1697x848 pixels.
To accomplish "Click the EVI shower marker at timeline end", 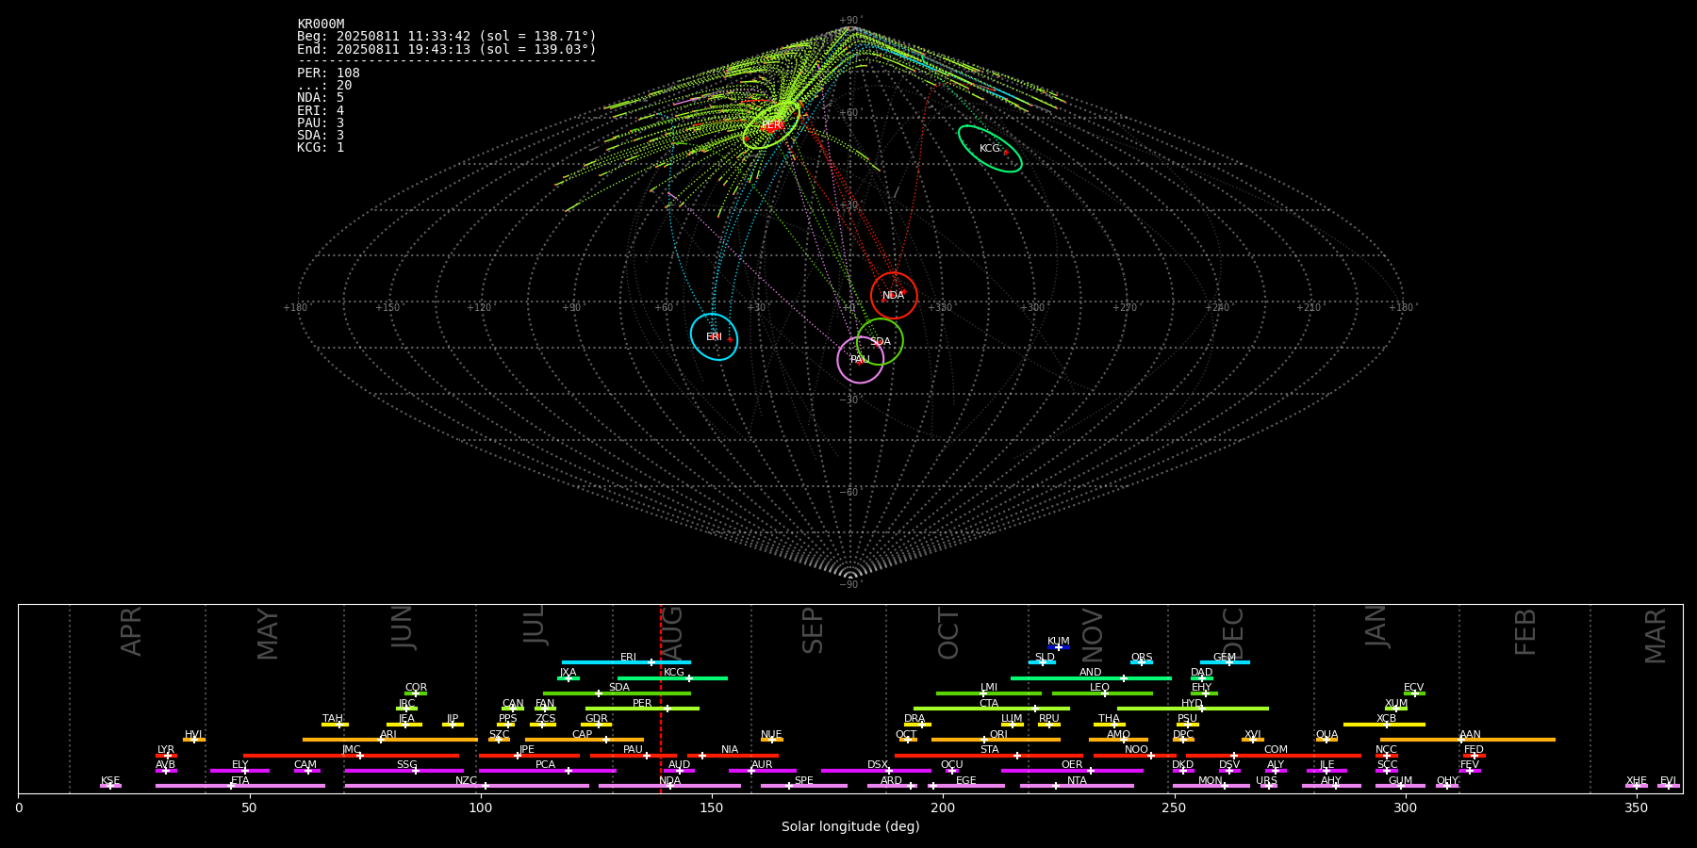I will coord(1669,786).
